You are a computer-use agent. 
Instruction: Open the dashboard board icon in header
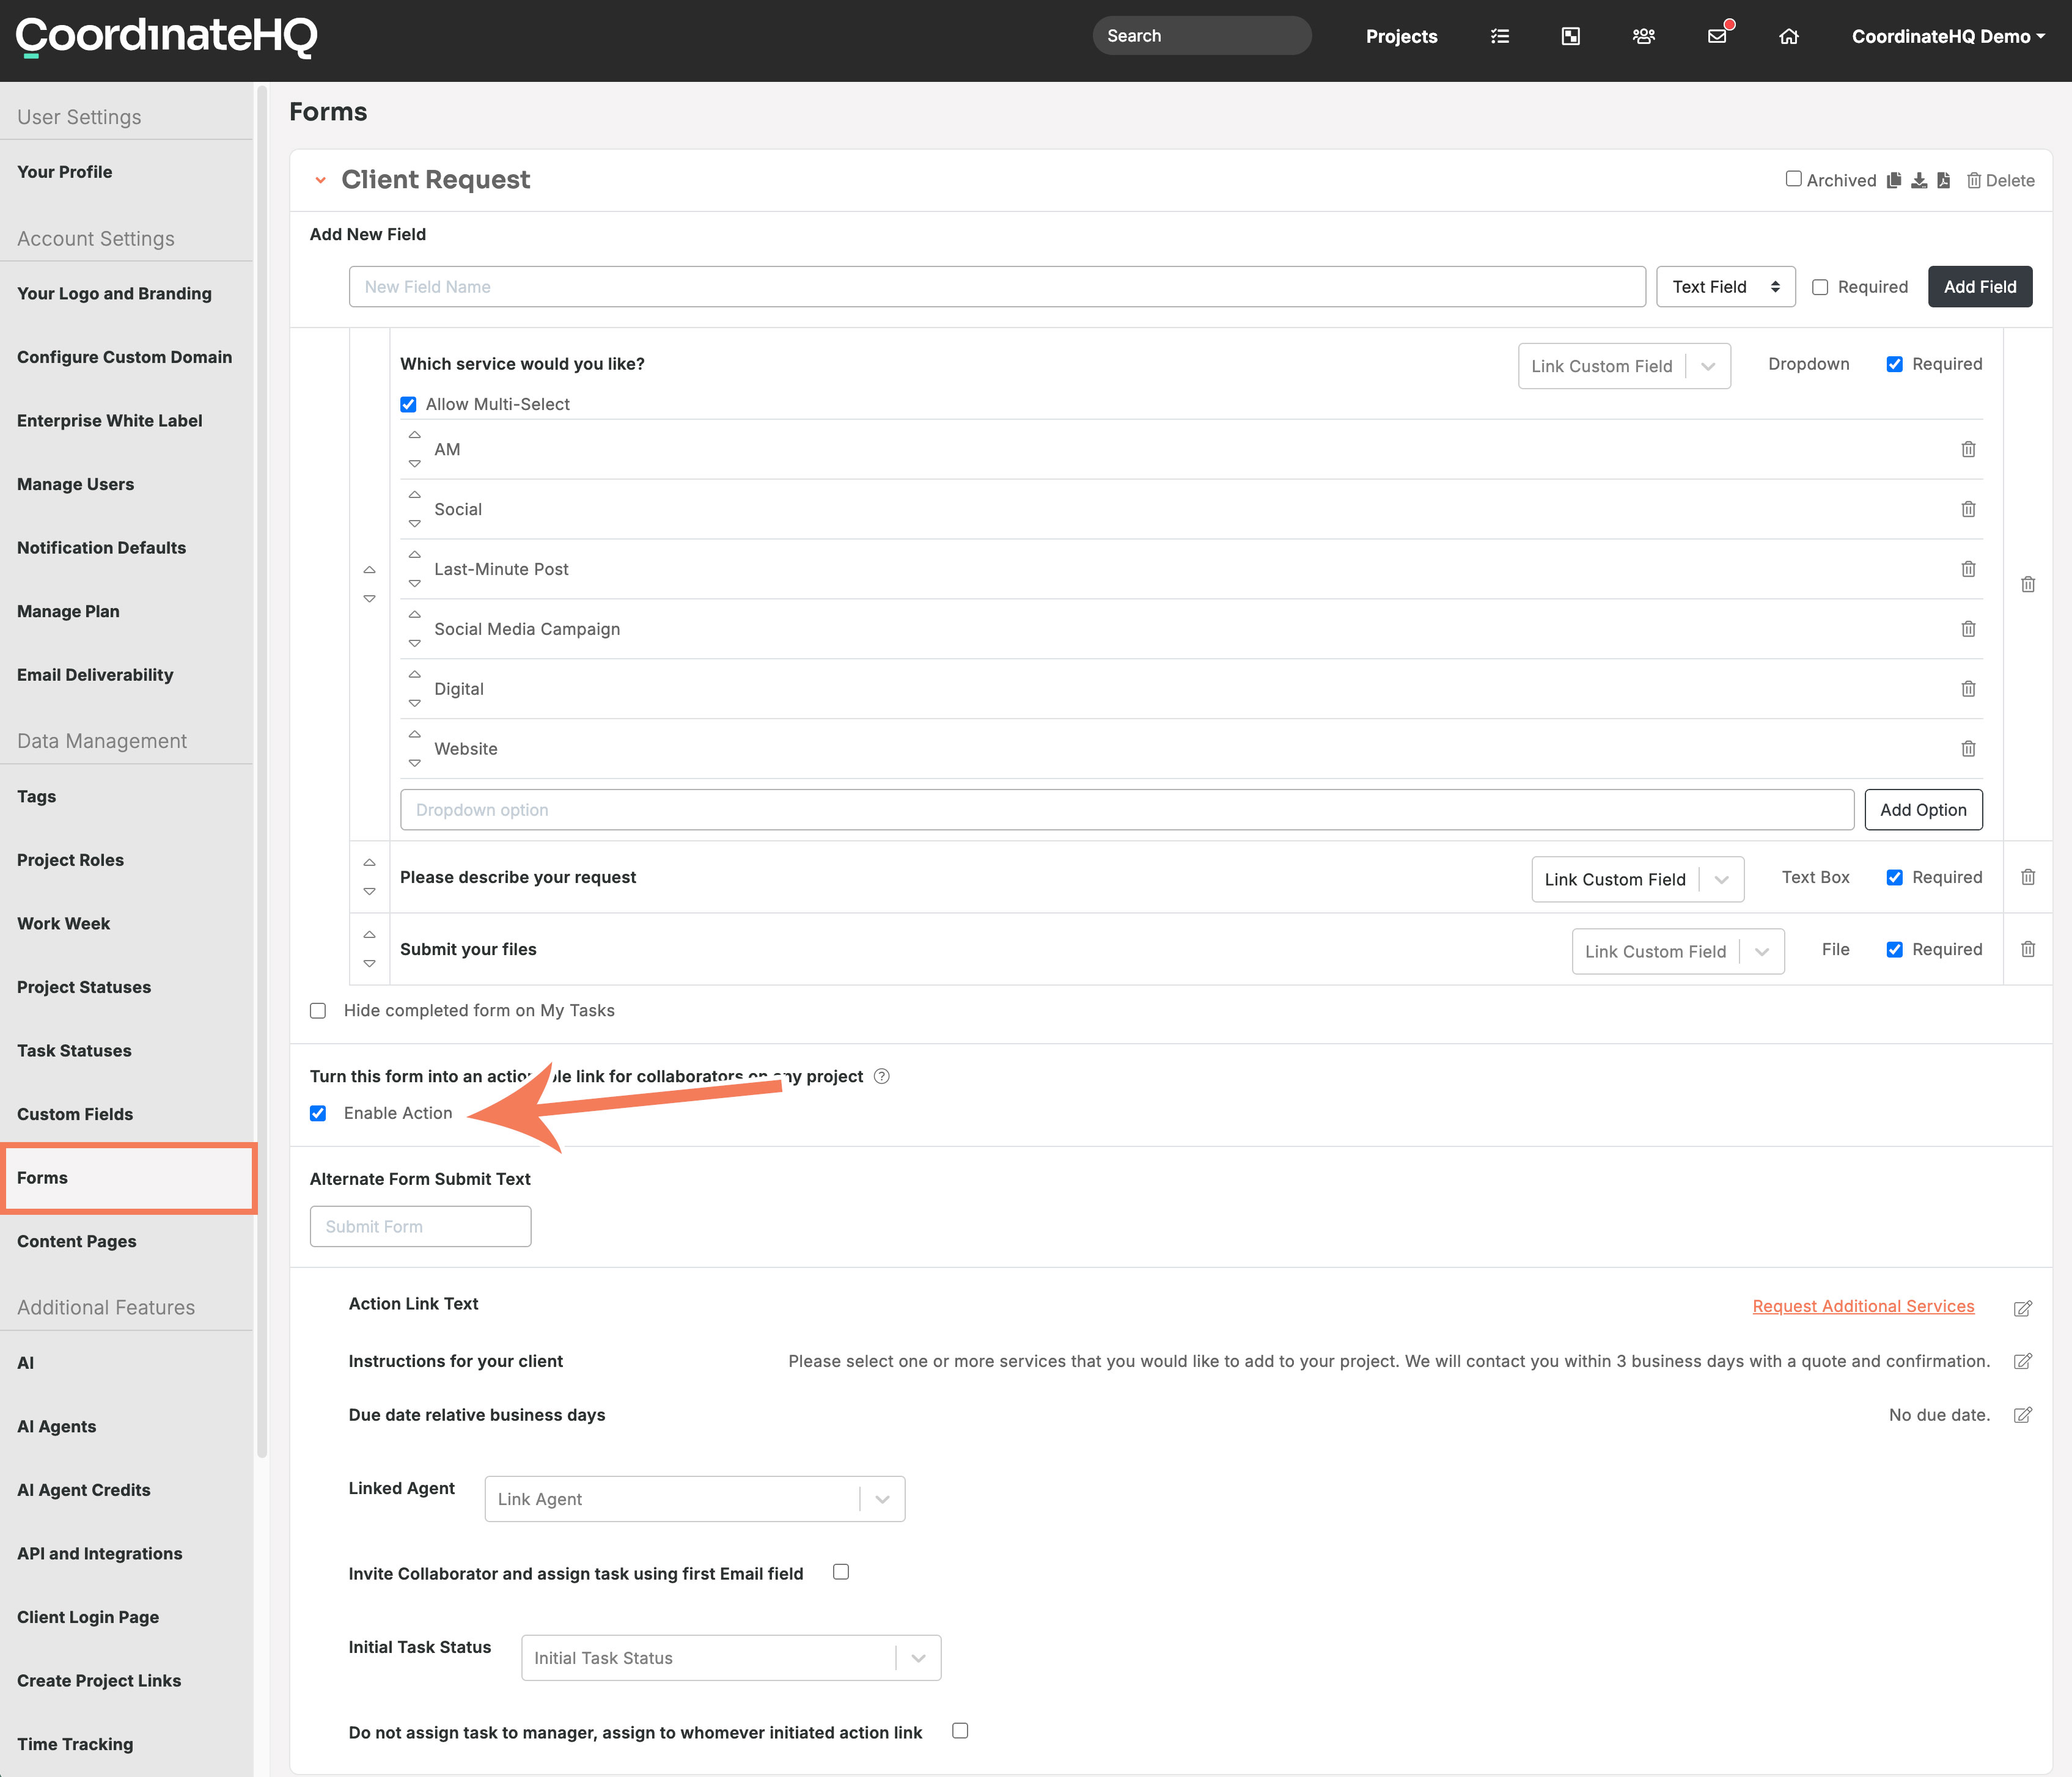tap(1571, 36)
